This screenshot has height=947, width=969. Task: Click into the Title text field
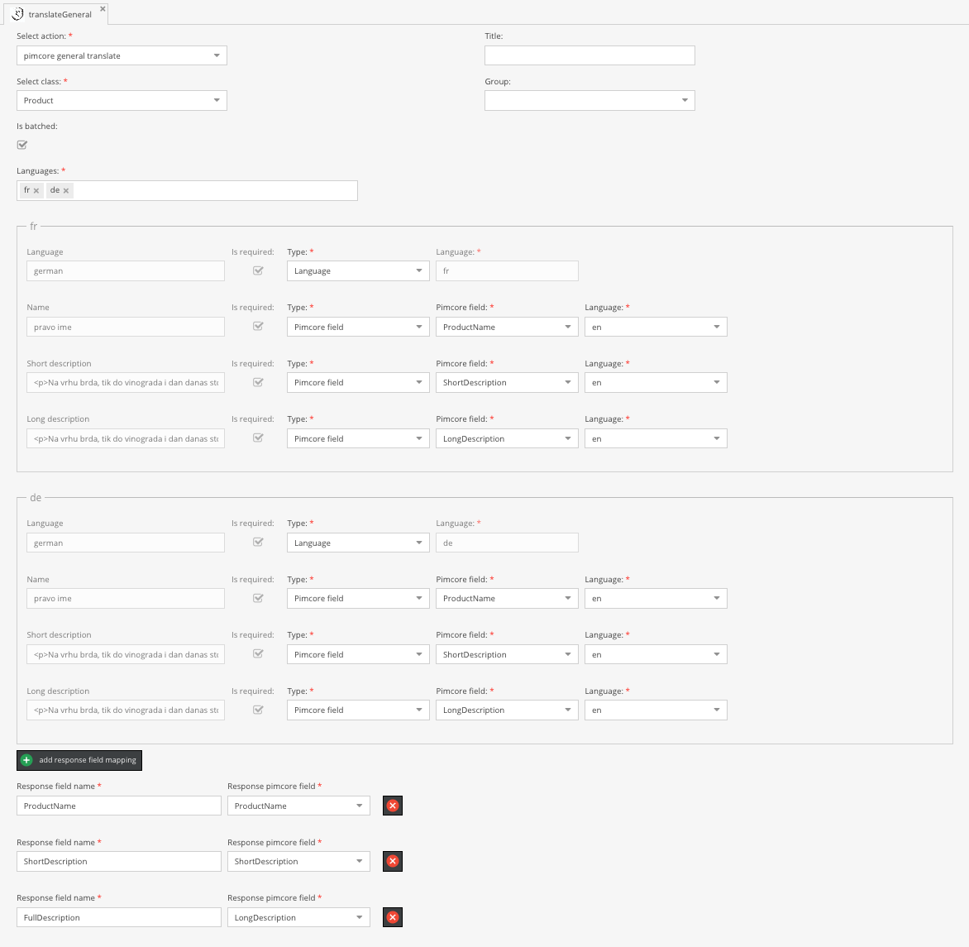[x=589, y=55]
